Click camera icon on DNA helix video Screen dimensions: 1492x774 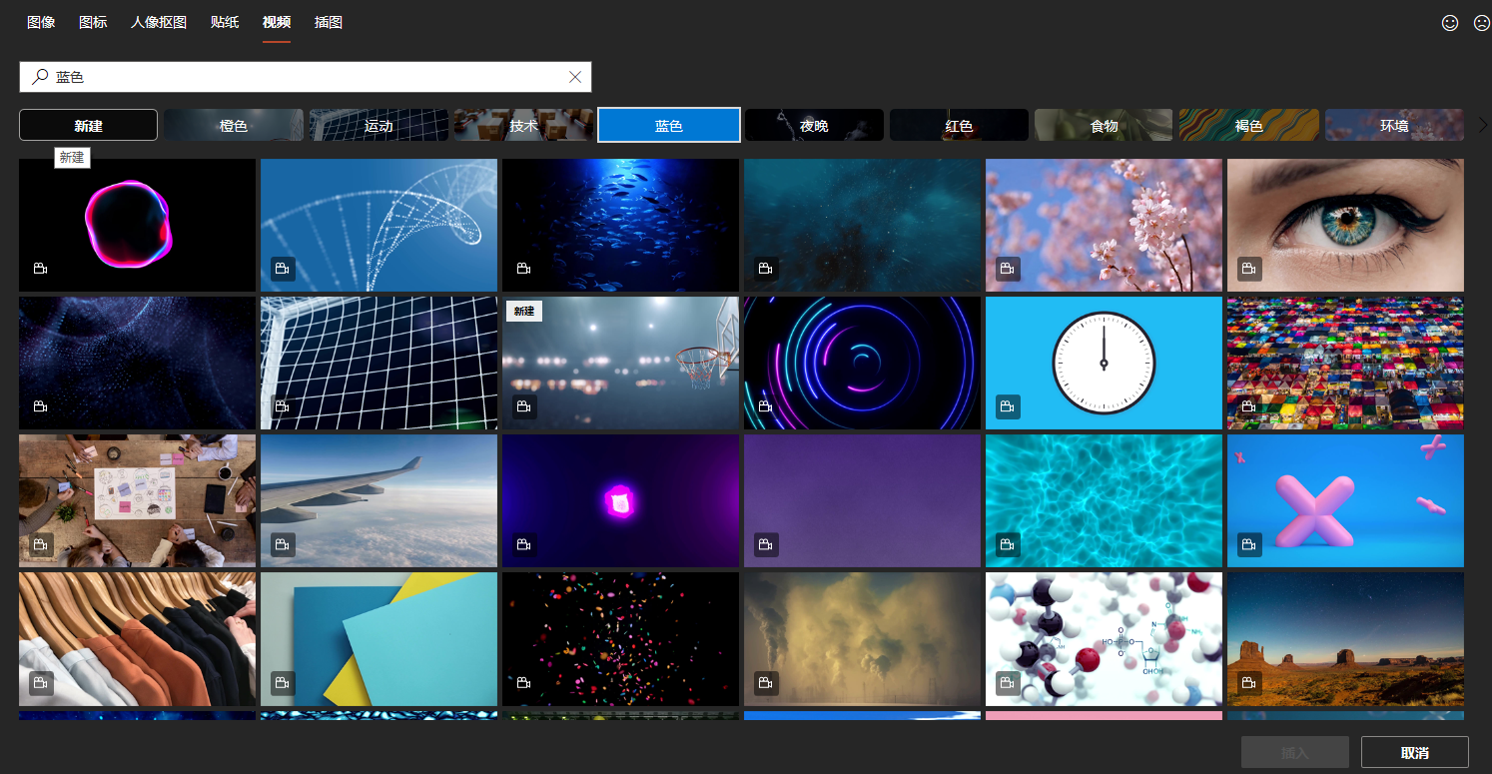point(283,269)
